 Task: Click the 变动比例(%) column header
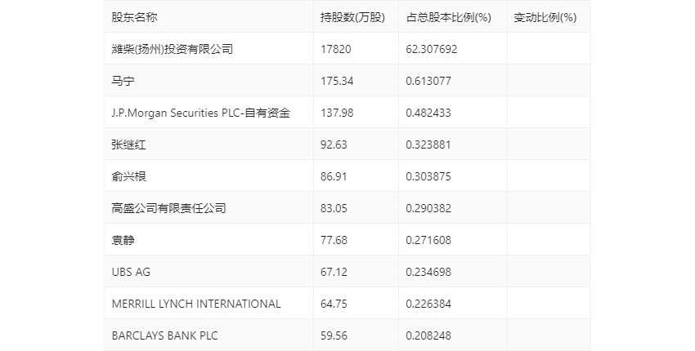pos(545,17)
